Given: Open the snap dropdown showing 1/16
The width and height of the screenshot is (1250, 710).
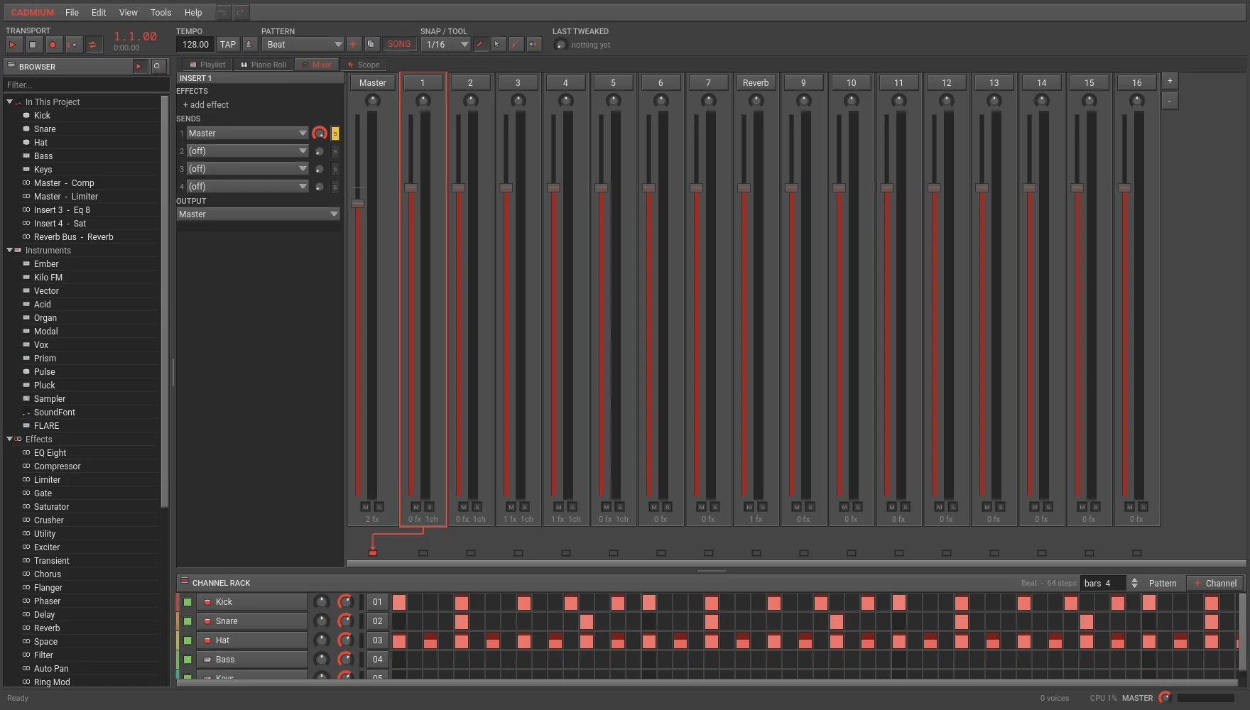Looking at the screenshot, I should 445,44.
